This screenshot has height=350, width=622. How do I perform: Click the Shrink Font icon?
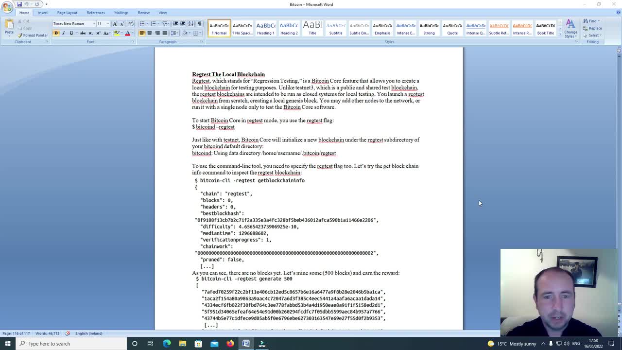pos(122,23)
